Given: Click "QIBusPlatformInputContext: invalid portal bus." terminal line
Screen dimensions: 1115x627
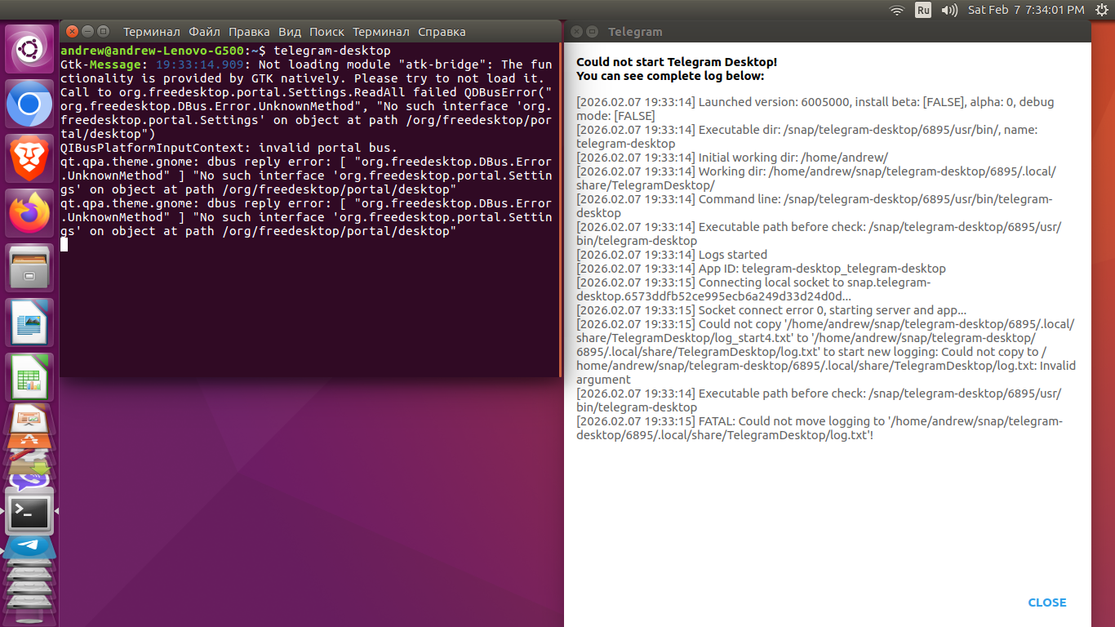Looking at the screenshot, I should 229,148.
